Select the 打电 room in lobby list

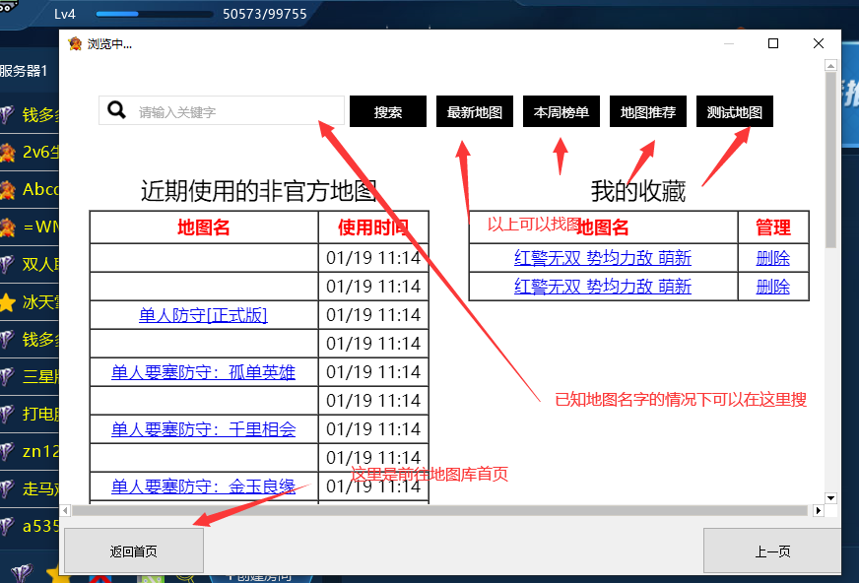[x=30, y=414]
